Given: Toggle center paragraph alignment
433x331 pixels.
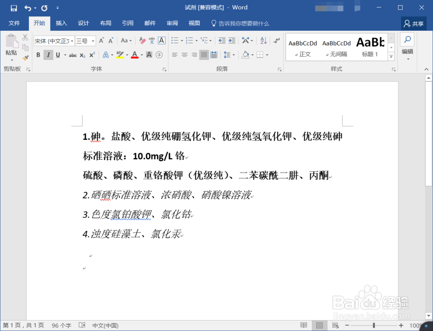Looking at the screenshot, I should (x=184, y=55).
